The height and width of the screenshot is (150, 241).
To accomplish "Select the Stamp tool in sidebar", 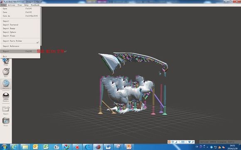I will [x=6, y=61].
